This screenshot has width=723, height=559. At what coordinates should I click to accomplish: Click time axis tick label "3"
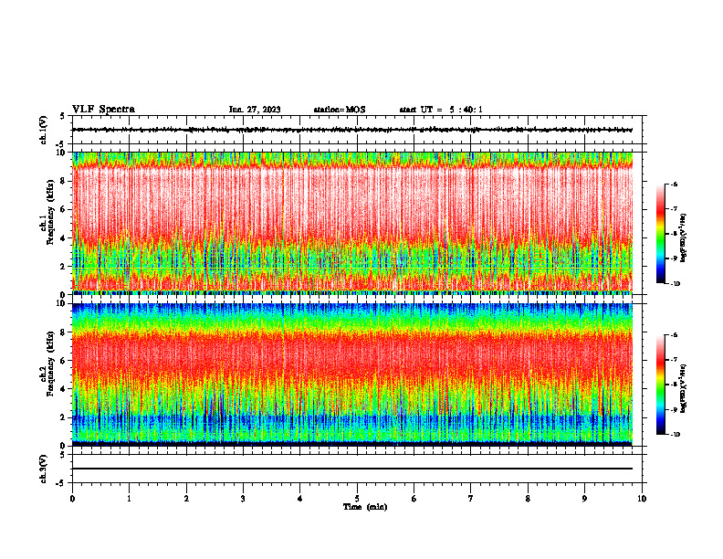243,499
